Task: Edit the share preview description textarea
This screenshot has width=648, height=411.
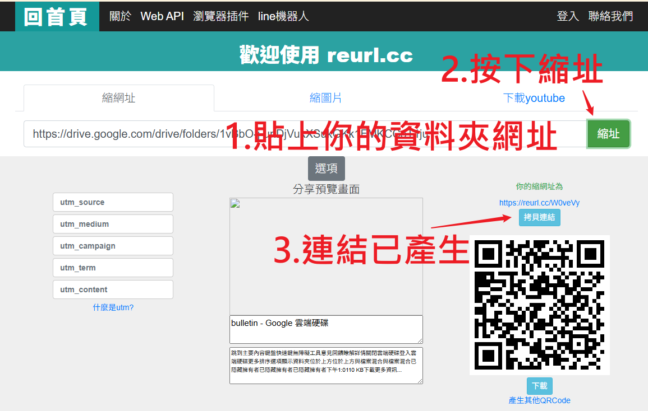Action: [326, 366]
